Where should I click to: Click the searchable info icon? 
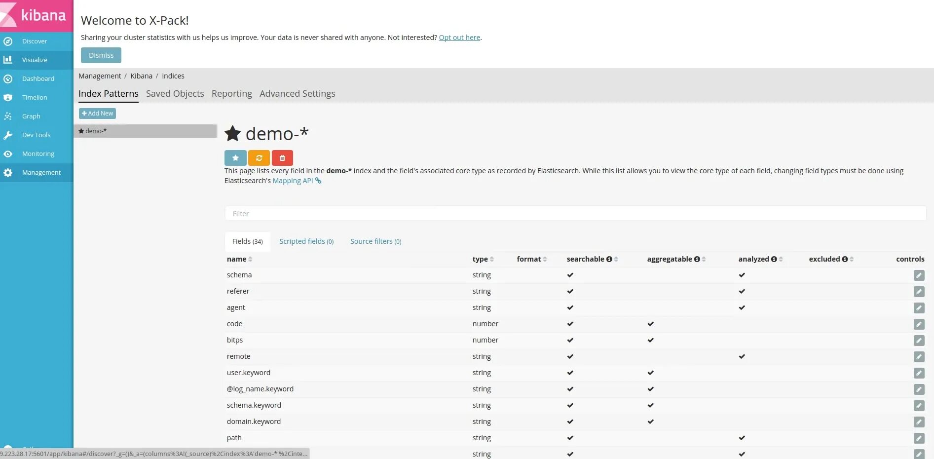[x=609, y=259]
